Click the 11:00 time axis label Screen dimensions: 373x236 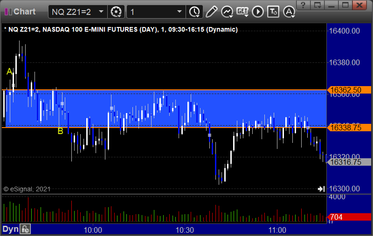277,230
